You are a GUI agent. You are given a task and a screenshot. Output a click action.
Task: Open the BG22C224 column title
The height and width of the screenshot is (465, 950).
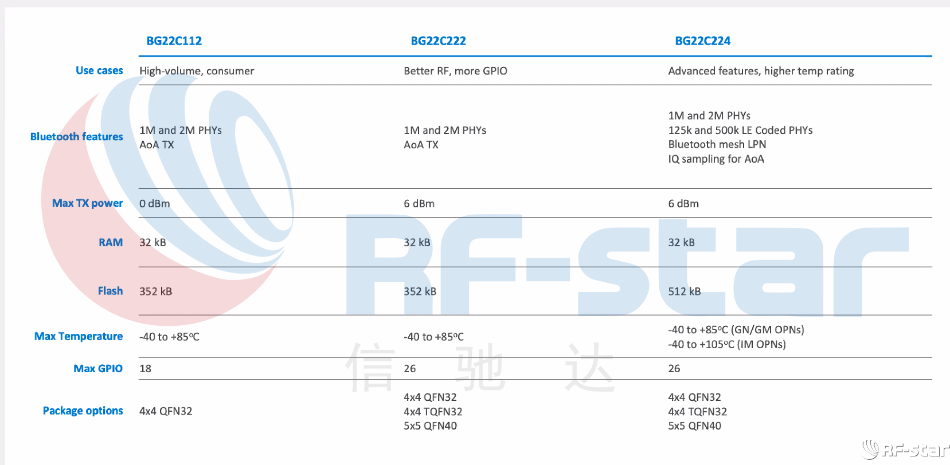702,41
